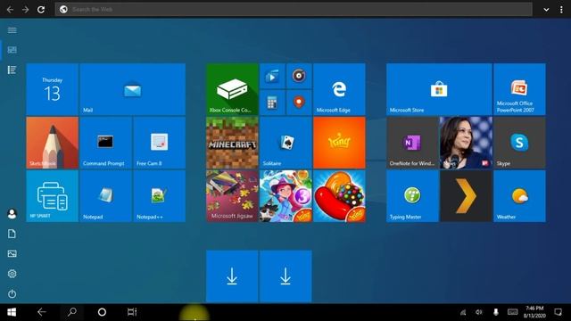
Task: Switch to pinned tiles view
Action: tap(12, 50)
